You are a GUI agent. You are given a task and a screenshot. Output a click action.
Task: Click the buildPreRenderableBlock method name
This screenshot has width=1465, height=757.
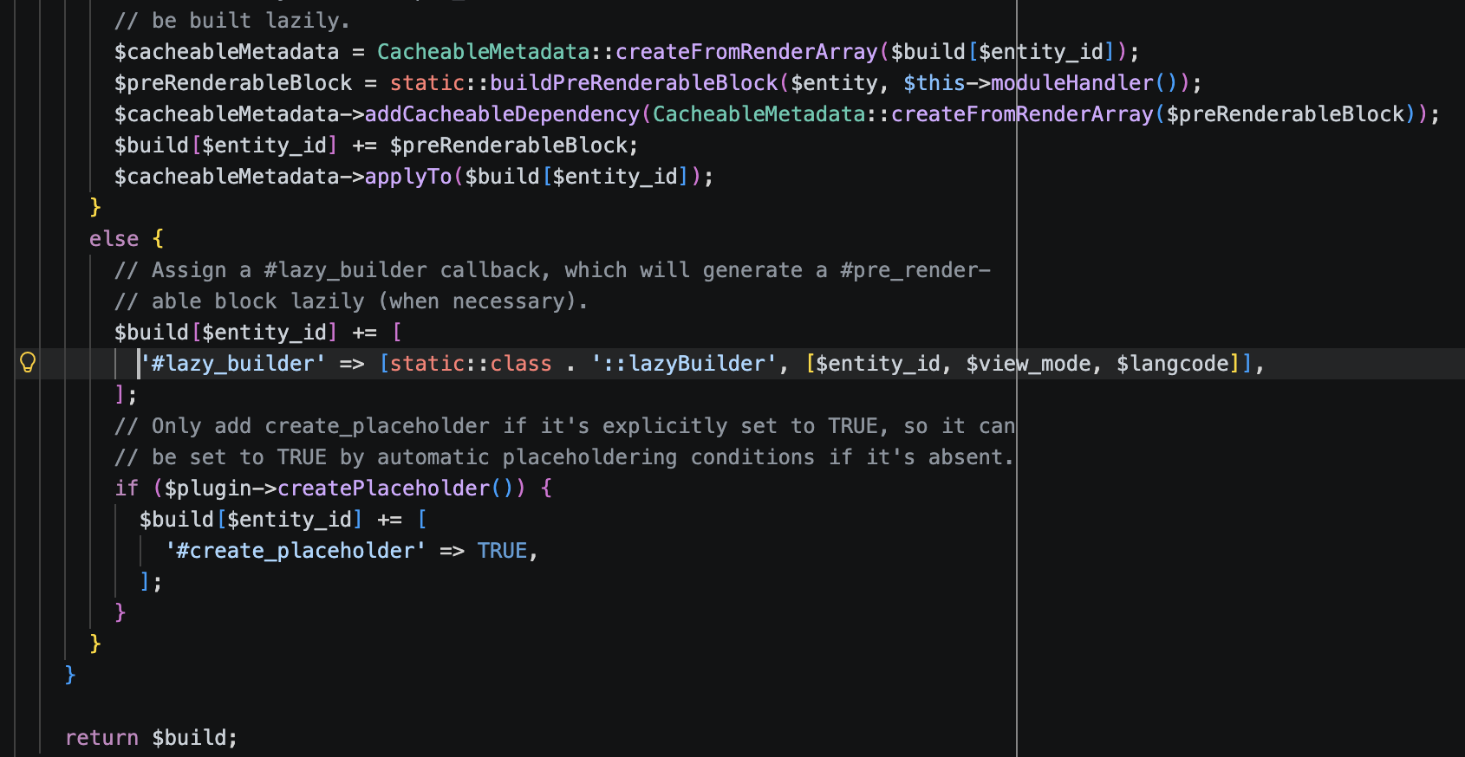(x=634, y=83)
